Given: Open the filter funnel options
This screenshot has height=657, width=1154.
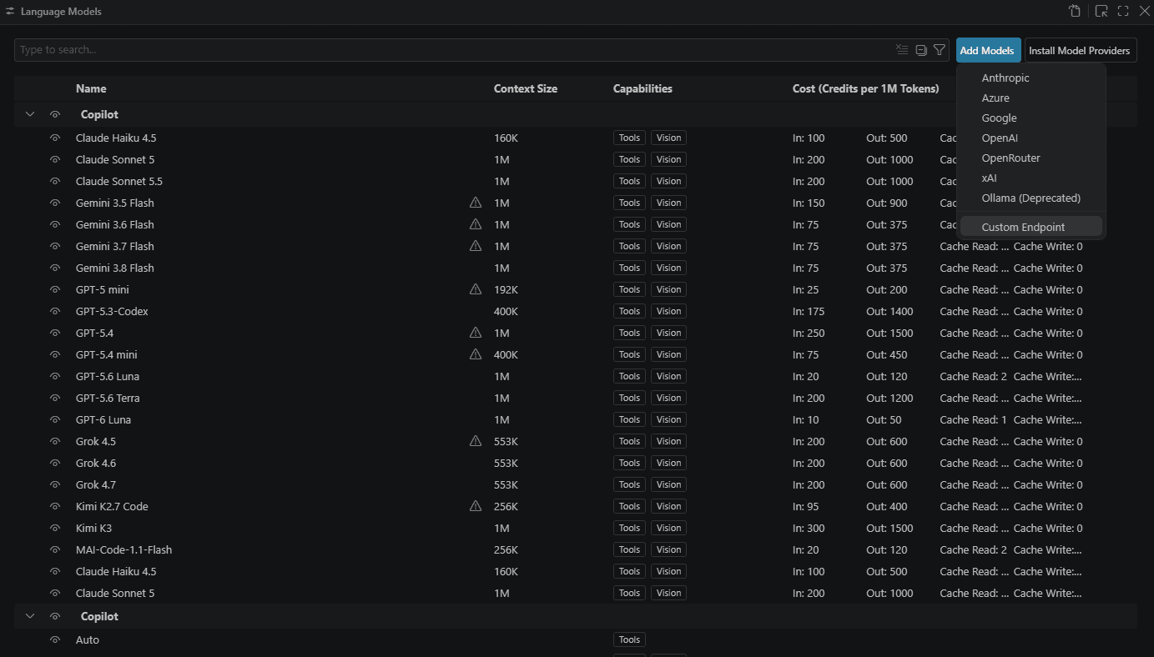Looking at the screenshot, I should click(x=940, y=50).
